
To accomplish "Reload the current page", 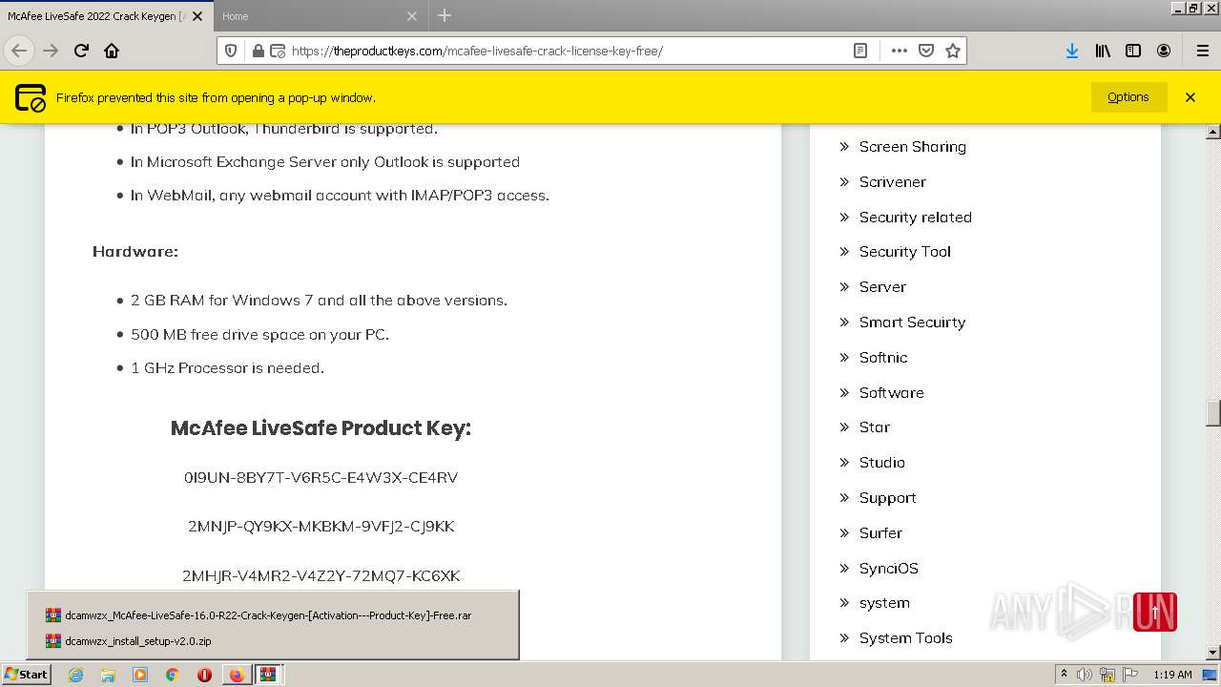I will tap(81, 51).
